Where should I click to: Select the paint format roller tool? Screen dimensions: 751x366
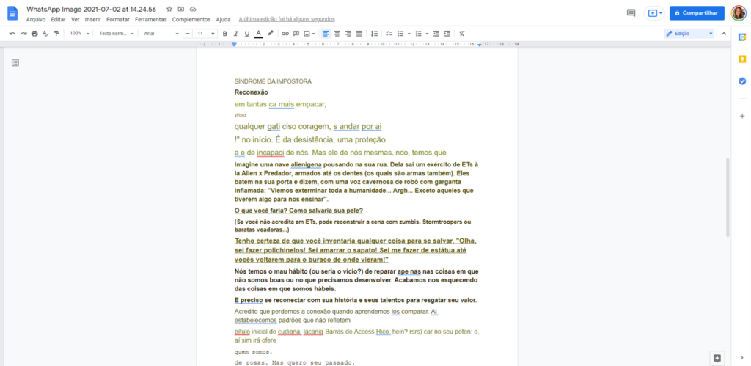tap(56, 34)
